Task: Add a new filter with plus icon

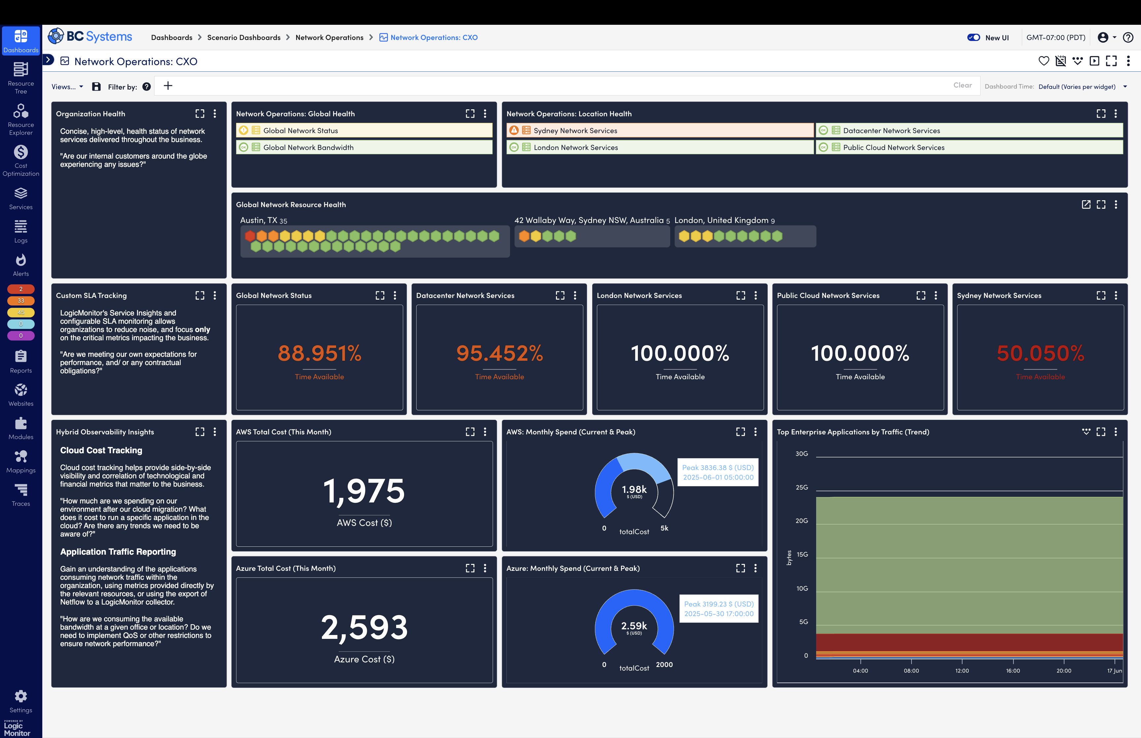Action: coord(168,86)
